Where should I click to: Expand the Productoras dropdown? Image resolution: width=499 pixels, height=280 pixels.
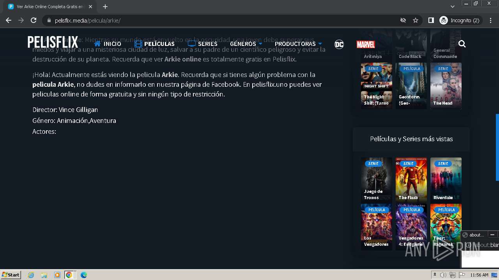coord(298,44)
